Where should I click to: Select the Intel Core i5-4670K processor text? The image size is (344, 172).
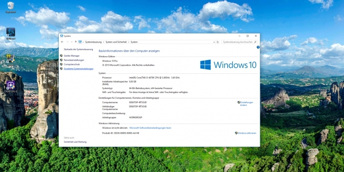pos(154,78)
